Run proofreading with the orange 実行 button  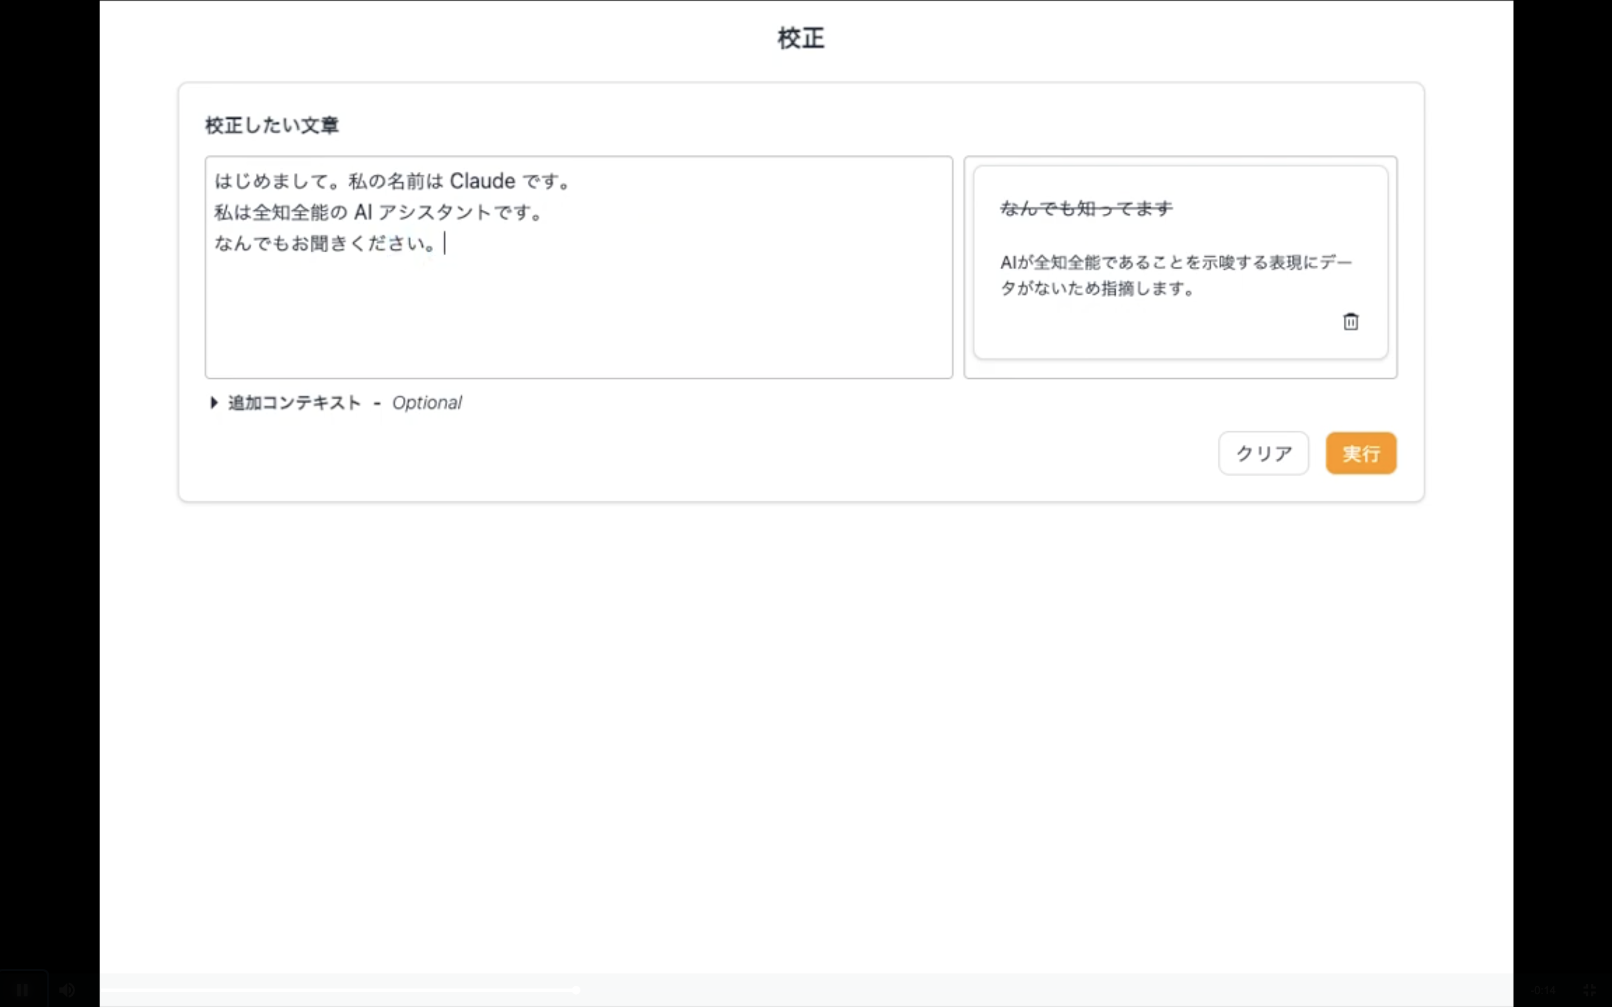pyautogui.click(x=1360, y=453)
